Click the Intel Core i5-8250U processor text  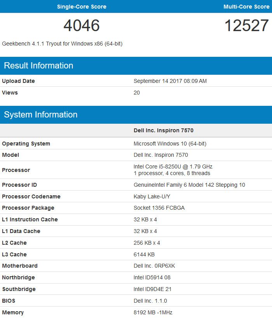tap(173, 167)
